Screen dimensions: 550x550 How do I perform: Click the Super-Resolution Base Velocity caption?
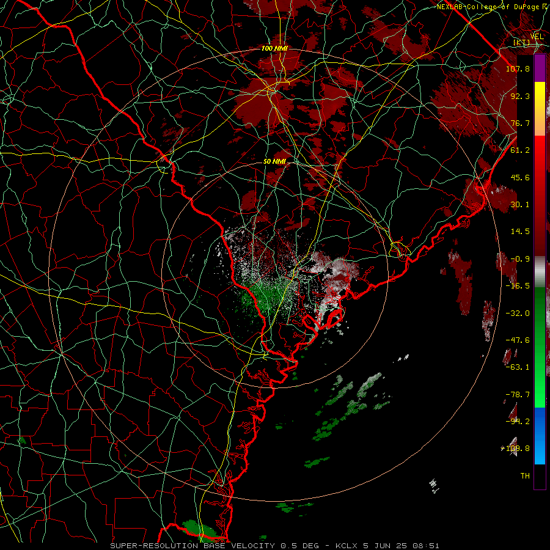(274, 546)
